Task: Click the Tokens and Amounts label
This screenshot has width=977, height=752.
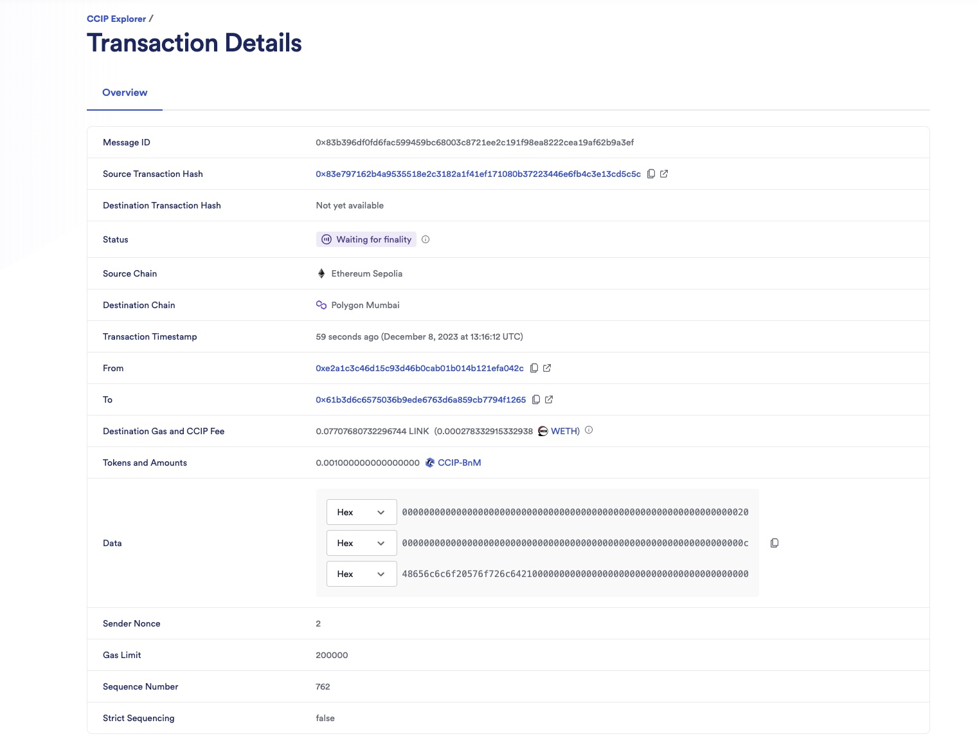Action: click(145, 463)
